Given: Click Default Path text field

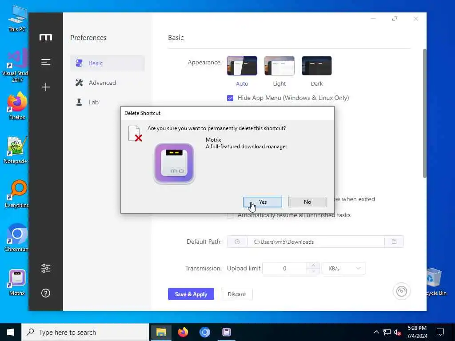Looking at the screenshot, I should [316, 242].
